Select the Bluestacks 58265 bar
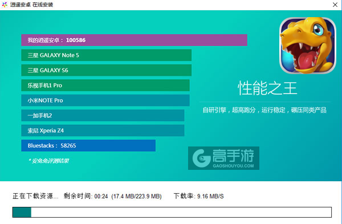The width and height of the screenshot is (342, 224). [88, 145]
